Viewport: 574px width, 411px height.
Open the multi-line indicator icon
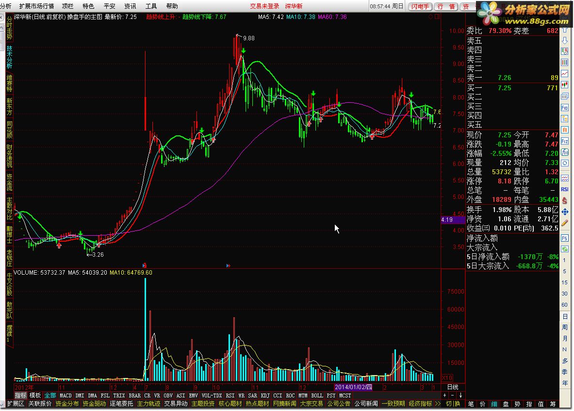coord(564,178)
